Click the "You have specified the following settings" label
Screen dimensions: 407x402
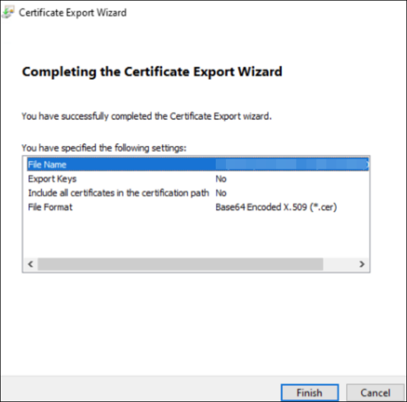[105, 147]
